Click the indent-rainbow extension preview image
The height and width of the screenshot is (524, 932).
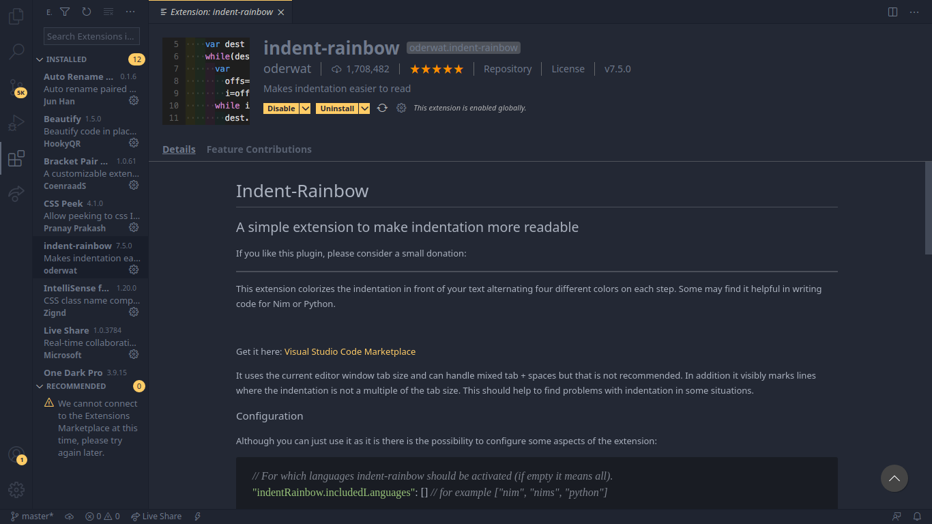pos(206,81)
